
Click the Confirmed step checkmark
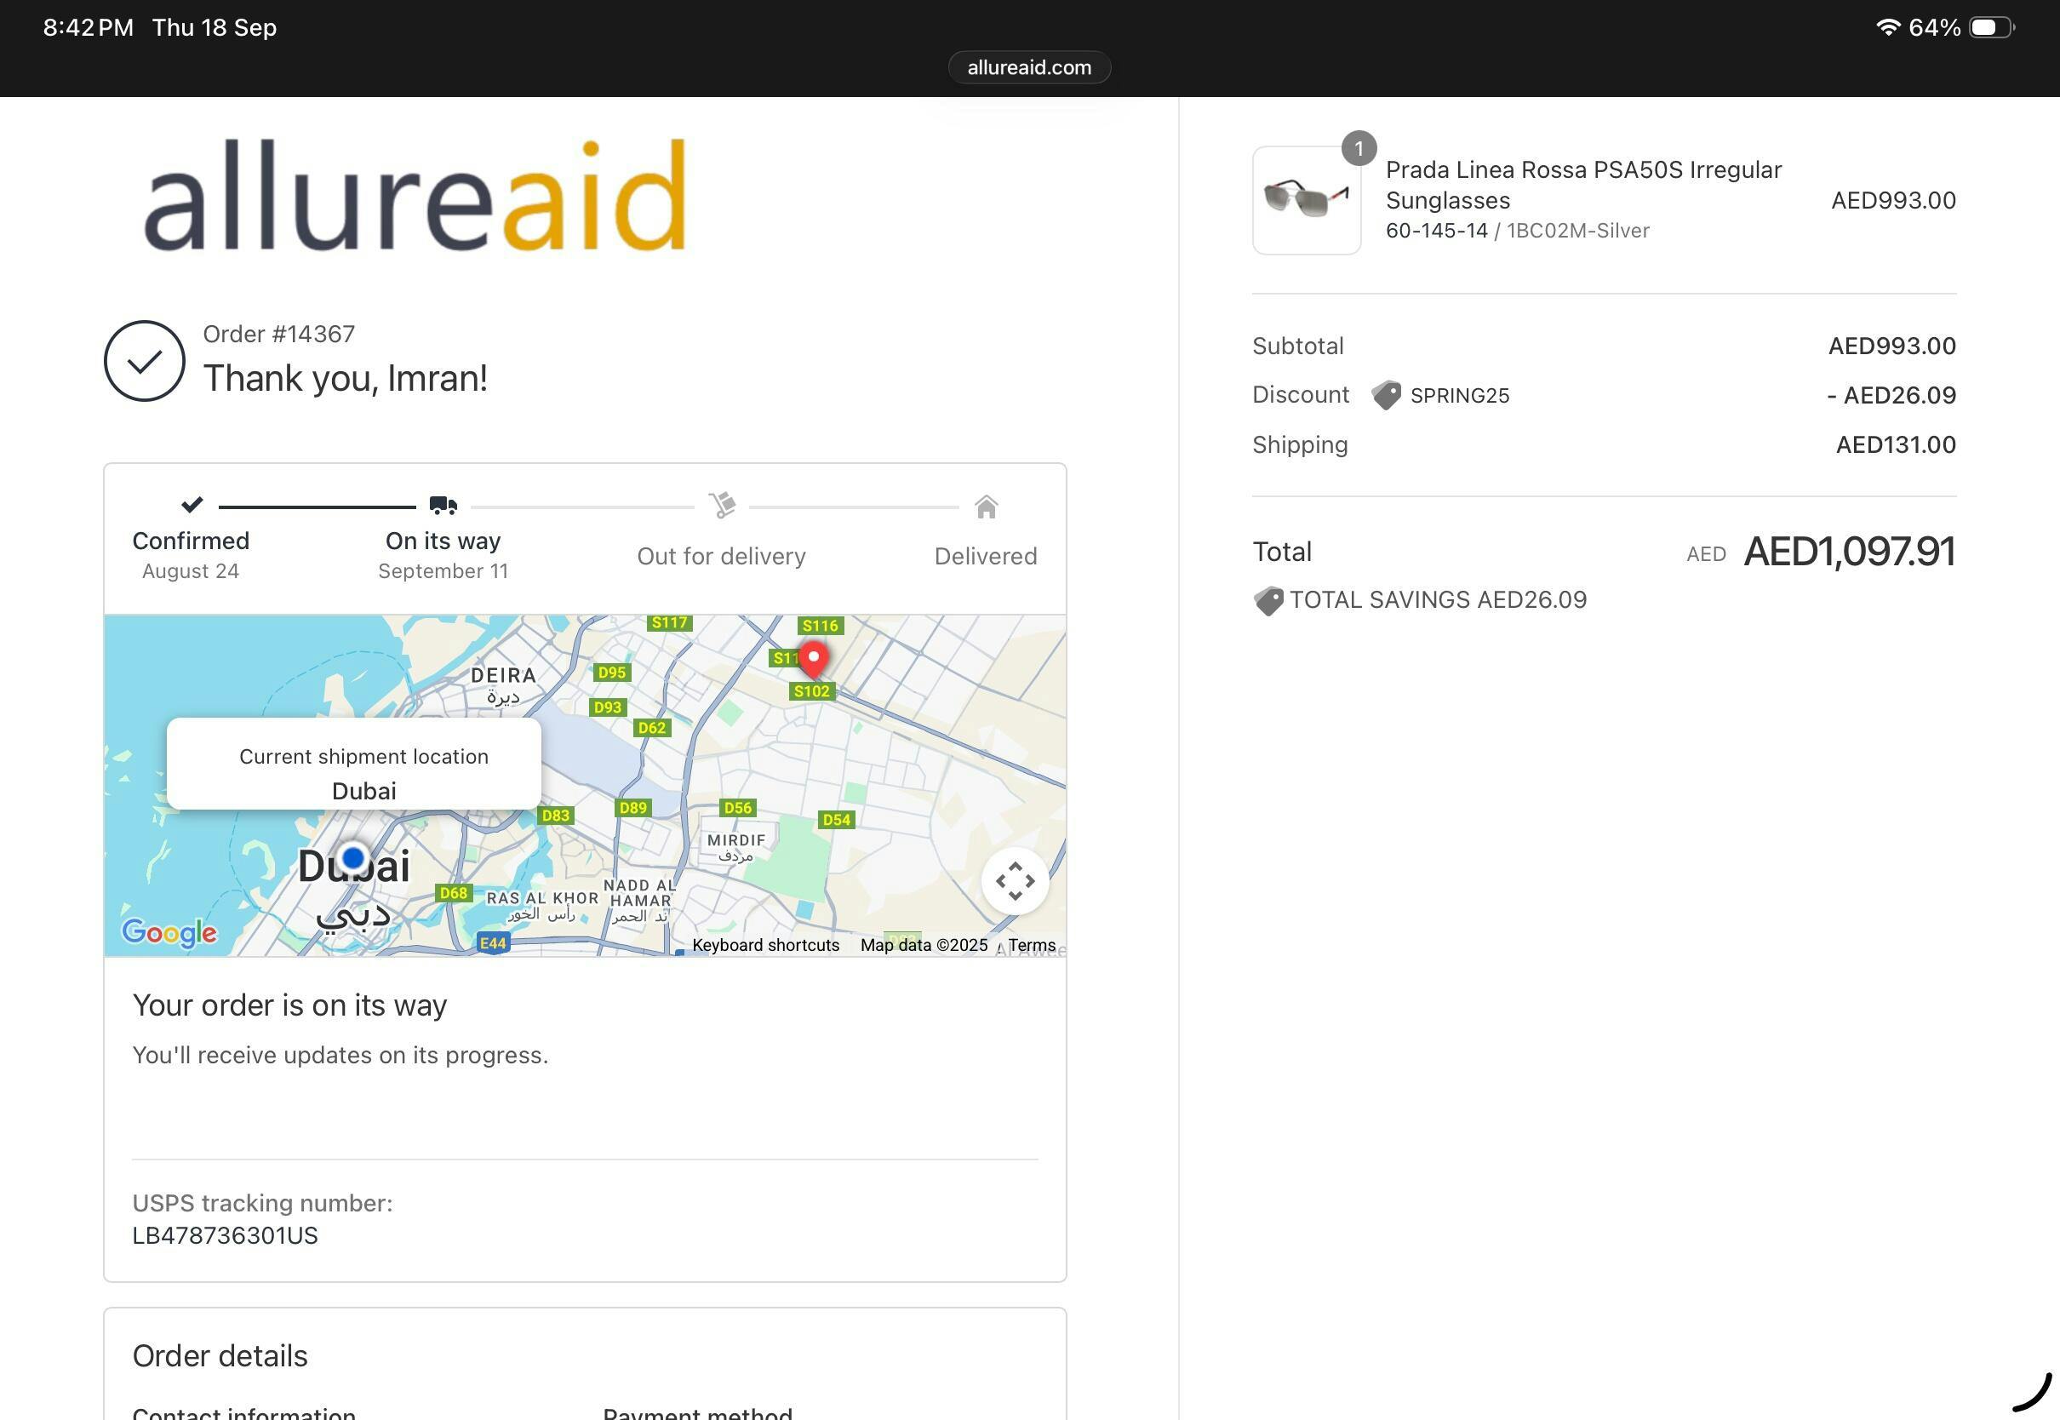click(192, 505)
